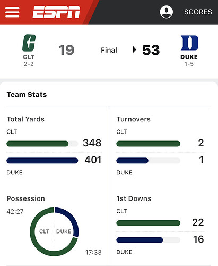This screenshot has height=266, width=218.
Task: Open the hamburger menu
Action: click(12, 12)
